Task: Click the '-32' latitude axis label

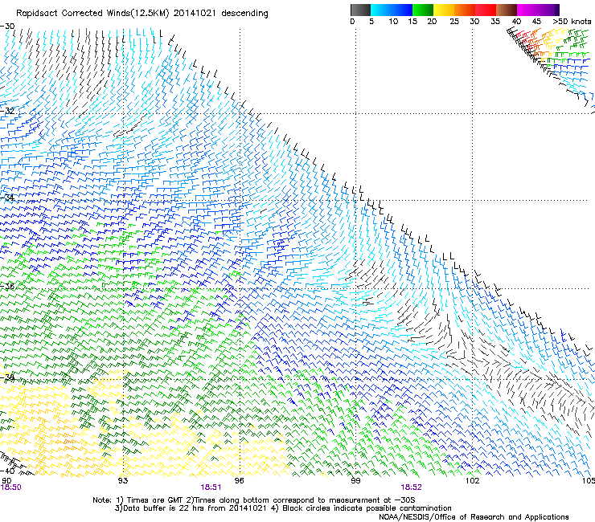Action: [x=7, y=111]
